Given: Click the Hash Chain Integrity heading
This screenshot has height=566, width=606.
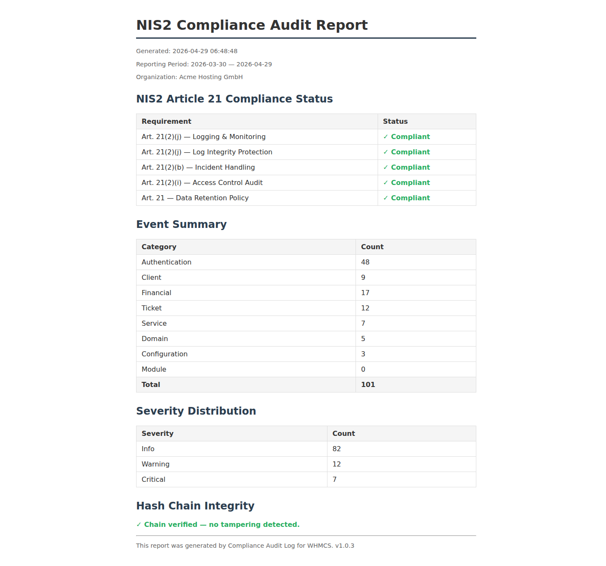Looking at the screenshot, I should tap(195, 506).
